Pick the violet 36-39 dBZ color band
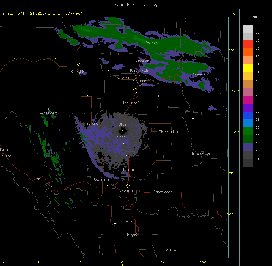This screenshot has width=272, height=266. pos(248,108)
